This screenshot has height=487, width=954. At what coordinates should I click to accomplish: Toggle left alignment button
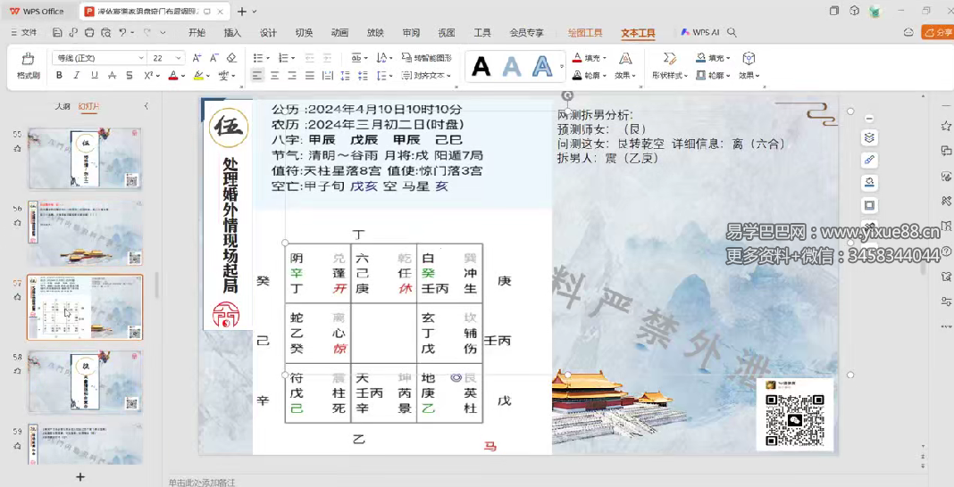257,75
